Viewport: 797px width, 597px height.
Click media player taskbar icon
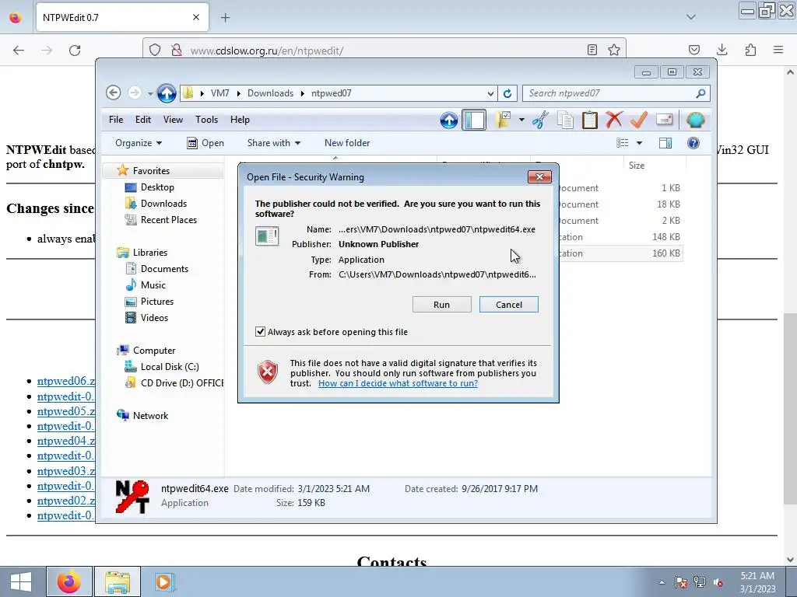(x=164, y=581)
